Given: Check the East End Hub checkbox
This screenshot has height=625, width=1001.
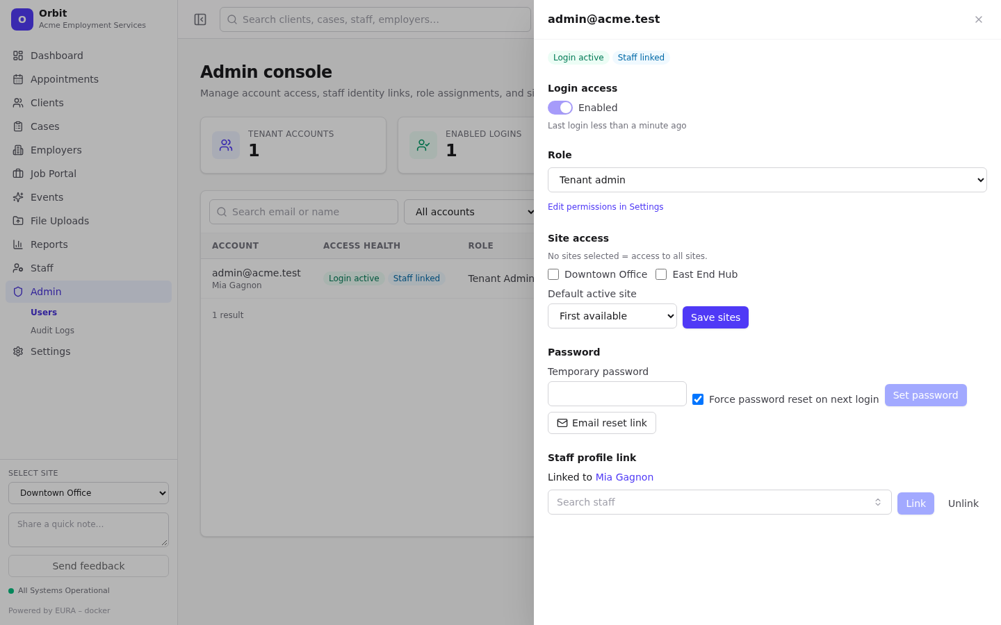Looking at the screenshot, I should (x=661, y=274).
